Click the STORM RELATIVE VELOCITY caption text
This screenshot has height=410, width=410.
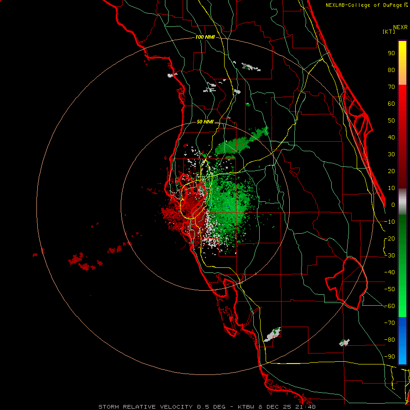tap(146, 407)
